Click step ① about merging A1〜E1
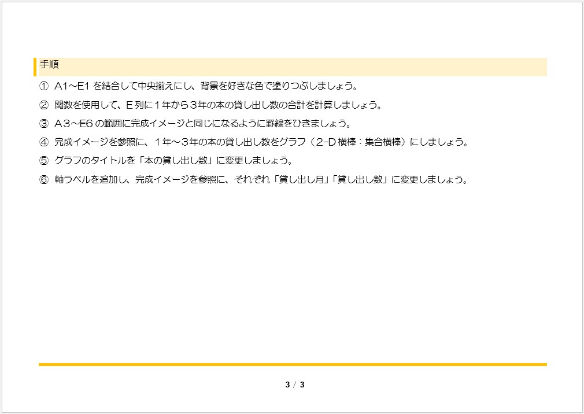584x414 pixels. [x=198, y=86]
